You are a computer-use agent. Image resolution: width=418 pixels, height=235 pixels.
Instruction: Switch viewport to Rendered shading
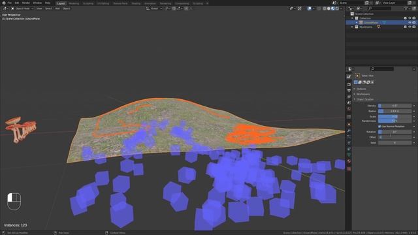(337, 8)
